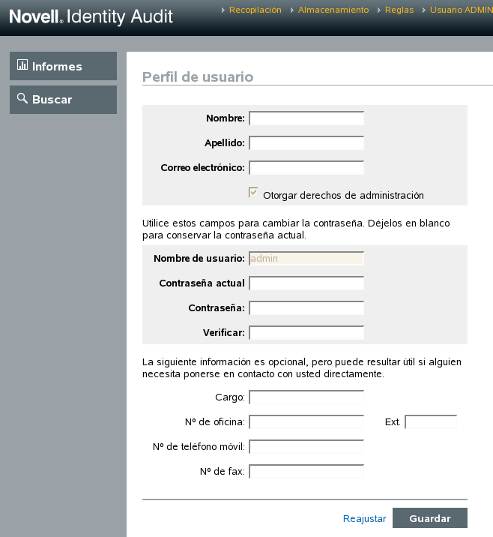The width and height of the screenshot is (493, 537).
Task: Click the Buscar magnifying glass icon
Action: click(x=22, y=98)
